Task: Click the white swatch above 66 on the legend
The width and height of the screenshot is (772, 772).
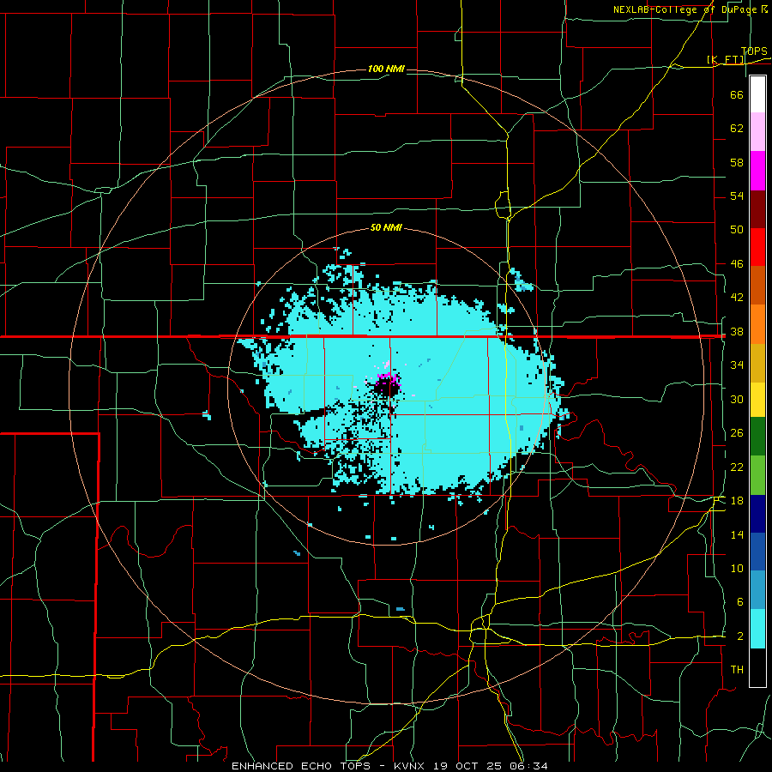Action: click(757, 94)
